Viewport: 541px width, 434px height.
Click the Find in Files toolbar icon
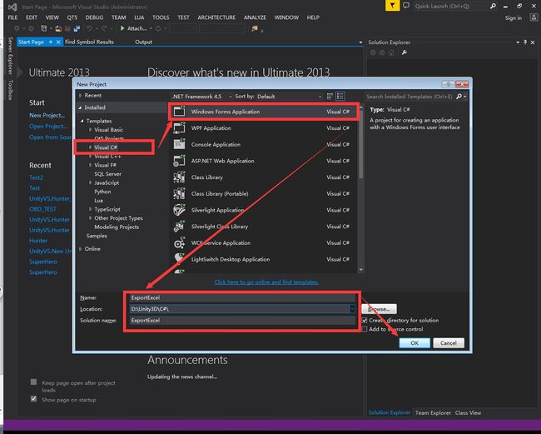tap(255, 28)
